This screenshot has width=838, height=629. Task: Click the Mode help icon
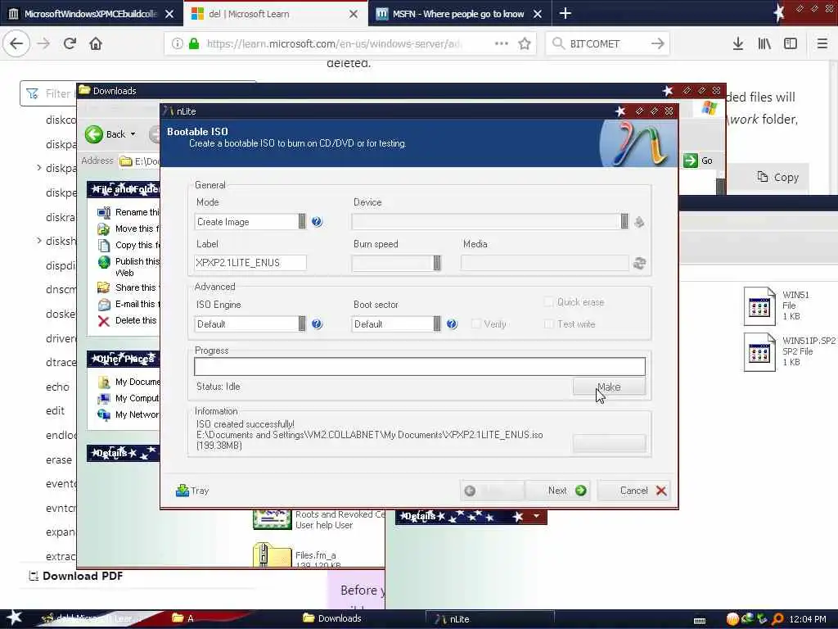(317, 221)
